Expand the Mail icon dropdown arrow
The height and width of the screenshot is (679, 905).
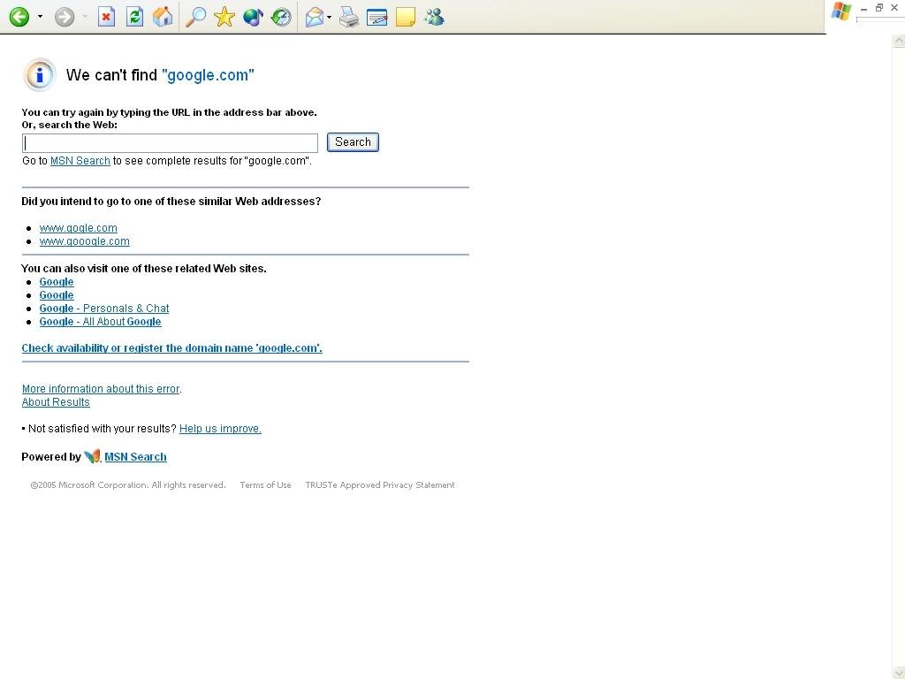329,17
